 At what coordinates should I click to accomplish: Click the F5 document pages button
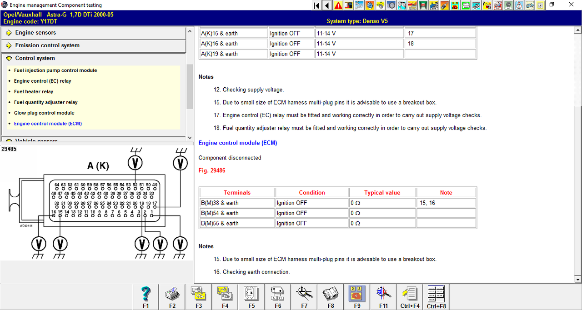coord(251,297)
